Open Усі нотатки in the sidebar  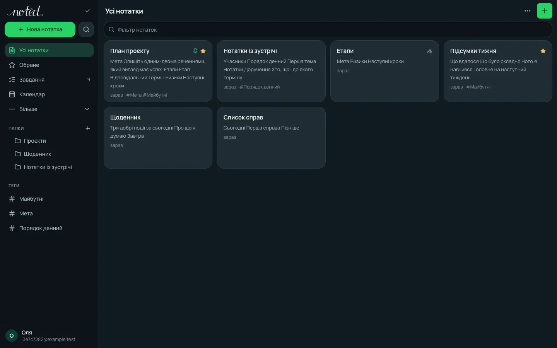49,50
